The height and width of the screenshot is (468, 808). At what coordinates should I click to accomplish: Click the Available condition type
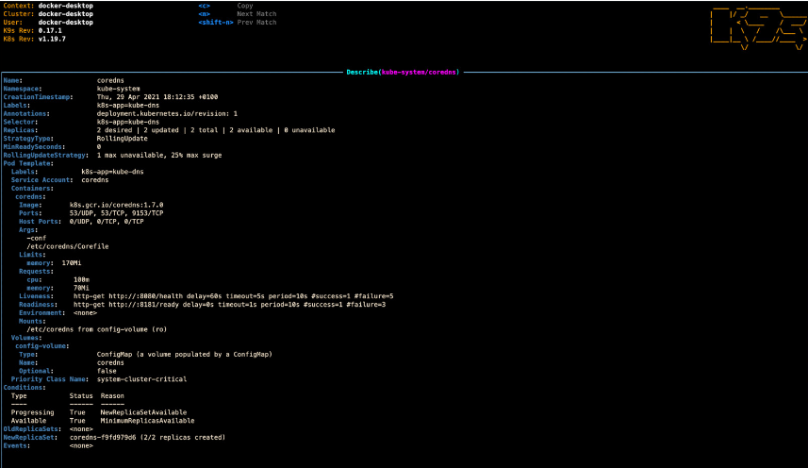coord(28,421)
